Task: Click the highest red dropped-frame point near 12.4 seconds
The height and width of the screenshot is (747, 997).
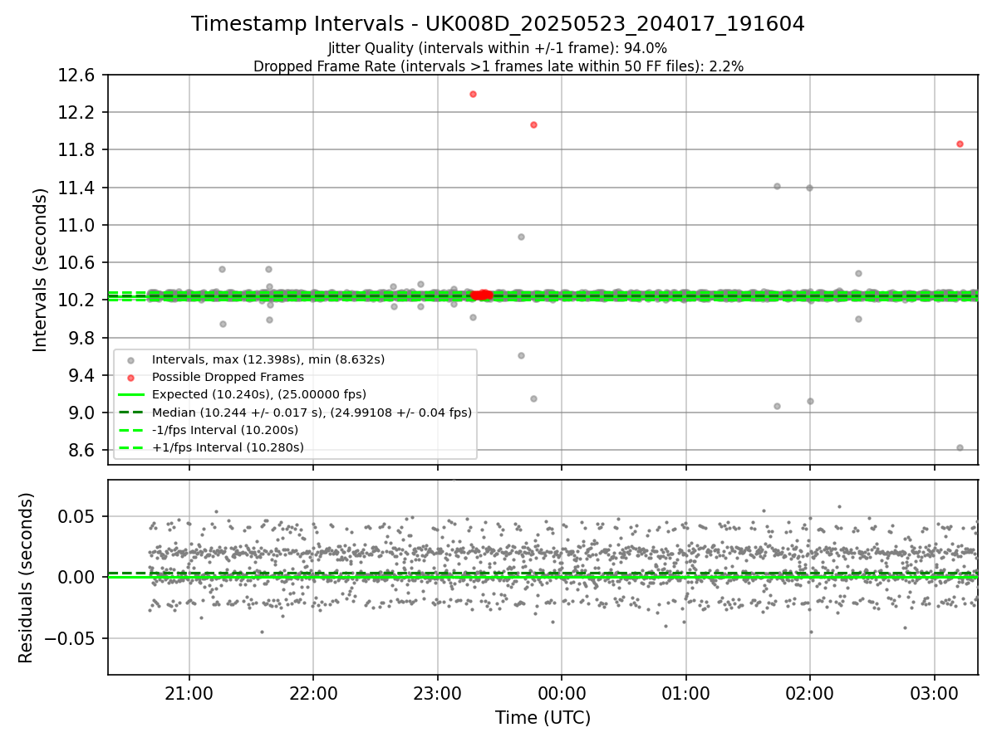Action: pos(473,94)
